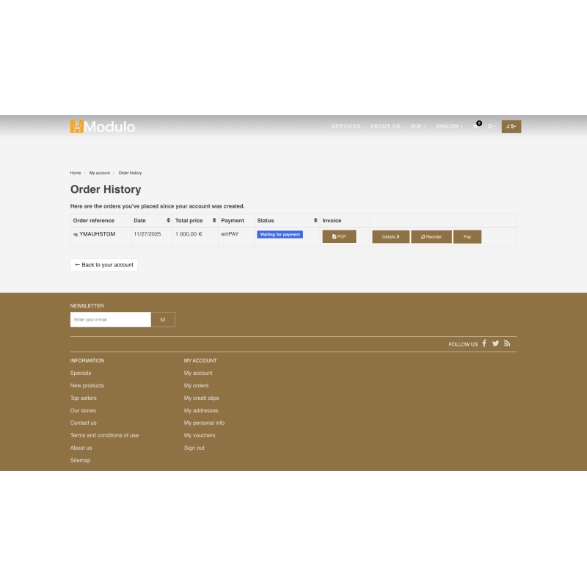Open the shopping cart icon
This screenshot has height=587, width=587.
point(476,126)
